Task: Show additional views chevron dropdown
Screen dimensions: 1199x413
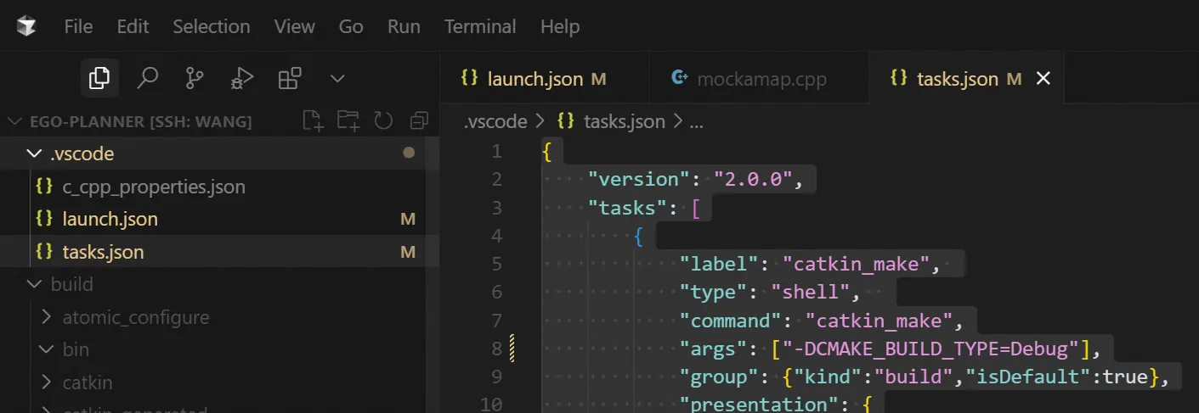Action: click(x=337, y=78)
